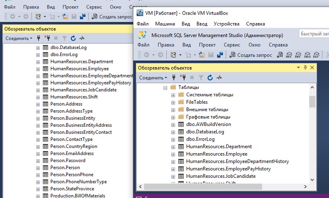Open Окно menu in host SSMS window

coord(116,7)
